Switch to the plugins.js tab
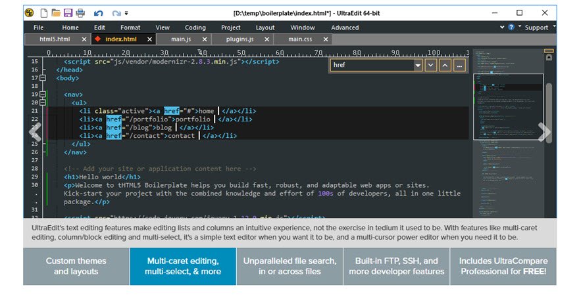The height and width of the screenshot is (300, 579). pos(239,39)
